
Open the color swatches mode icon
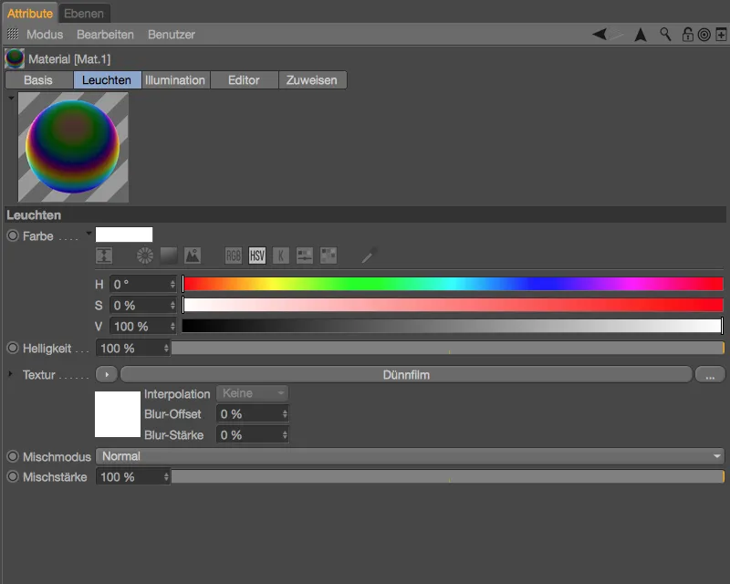[x=328, y=255]
